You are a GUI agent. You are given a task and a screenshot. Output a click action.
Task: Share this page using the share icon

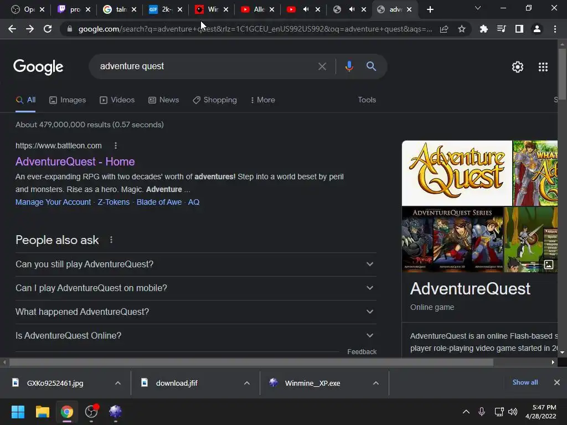point(444,29)
